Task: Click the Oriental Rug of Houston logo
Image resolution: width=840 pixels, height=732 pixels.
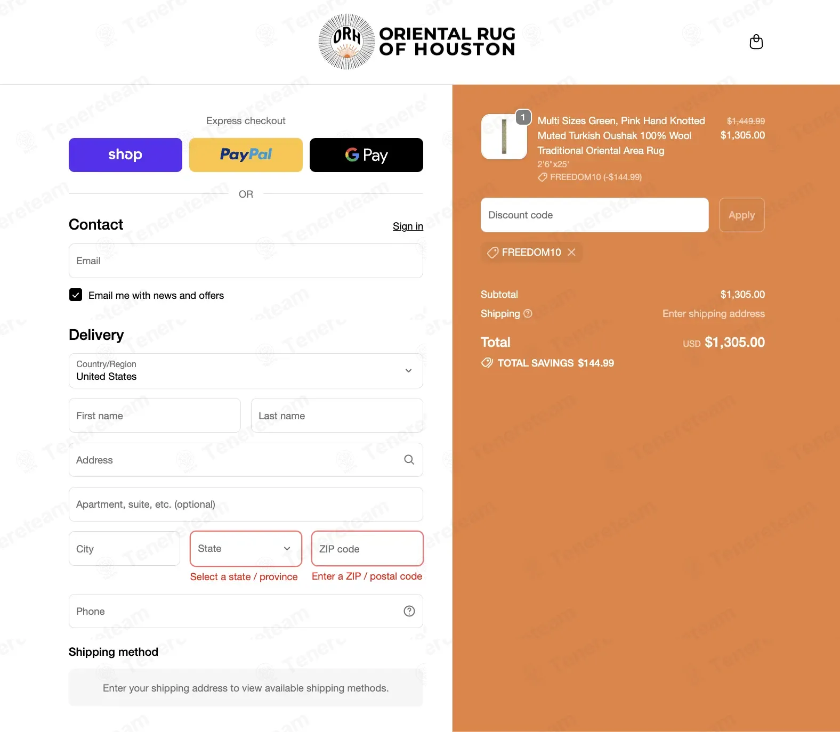Action: point(417,42)
